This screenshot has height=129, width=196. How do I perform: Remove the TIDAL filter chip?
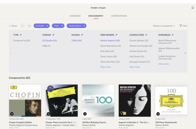[x=62, y=26]
